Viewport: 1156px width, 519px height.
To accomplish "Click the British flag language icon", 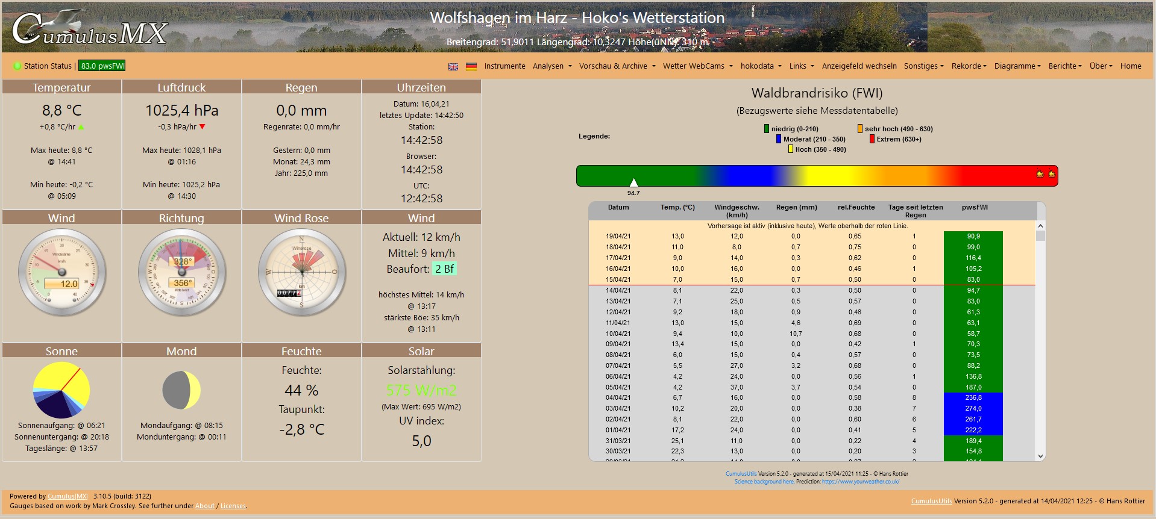I will 453,67.
